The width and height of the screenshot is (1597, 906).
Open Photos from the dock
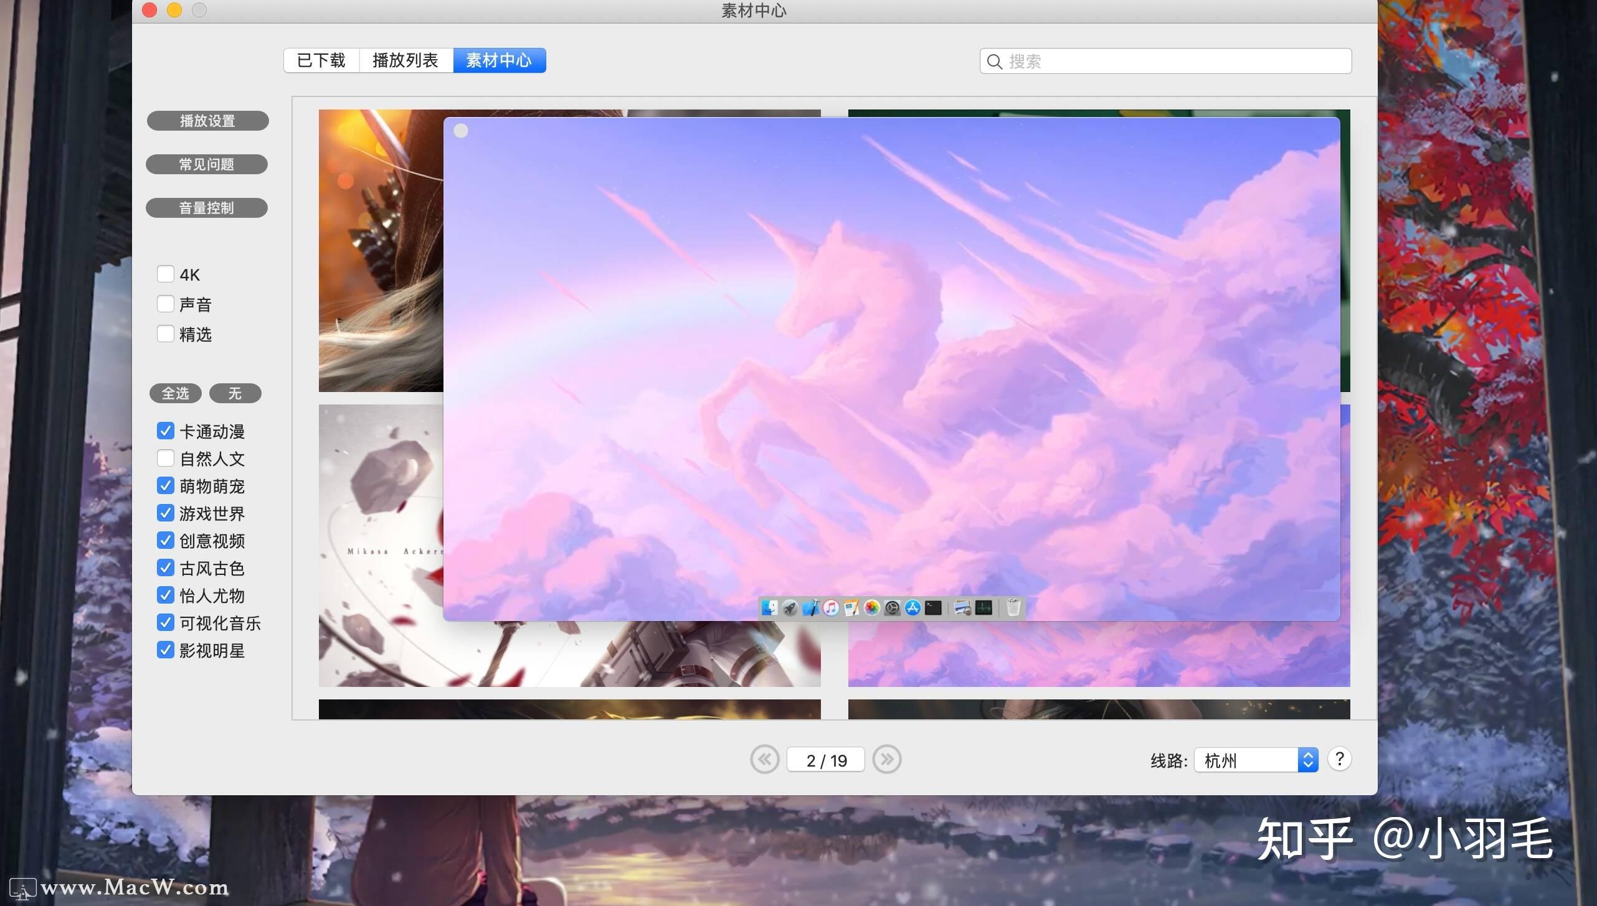click(871, 608)
